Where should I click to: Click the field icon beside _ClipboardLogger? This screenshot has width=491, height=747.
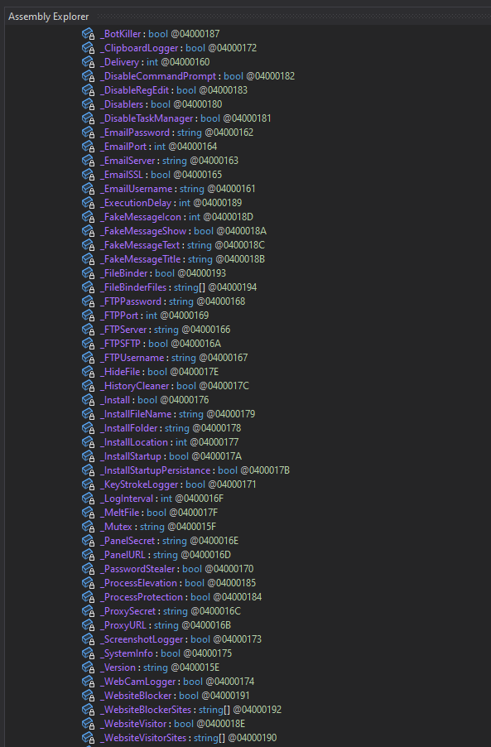tap(88, 48)
